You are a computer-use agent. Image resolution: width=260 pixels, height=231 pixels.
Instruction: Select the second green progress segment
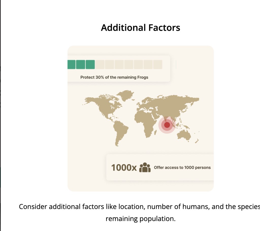coord(80,64)
